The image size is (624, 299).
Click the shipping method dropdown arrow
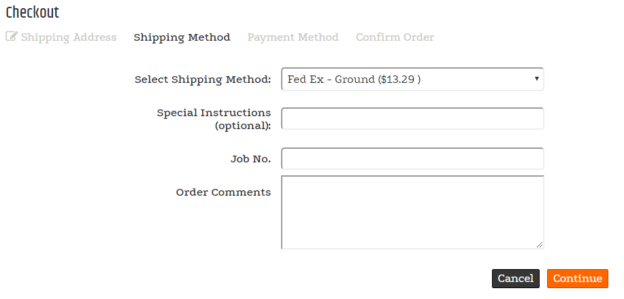536,79
